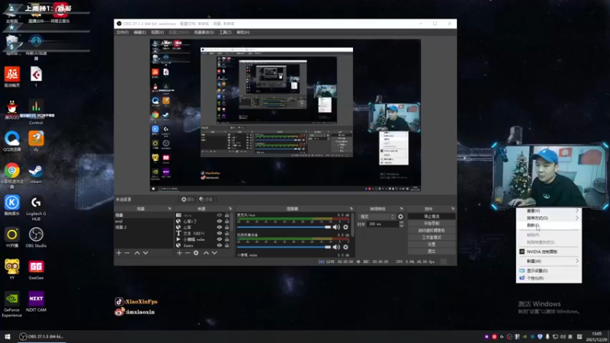Pop out the 转场特效 dock via its header icon
Screen dimensions: 610x343
point(402,209)
